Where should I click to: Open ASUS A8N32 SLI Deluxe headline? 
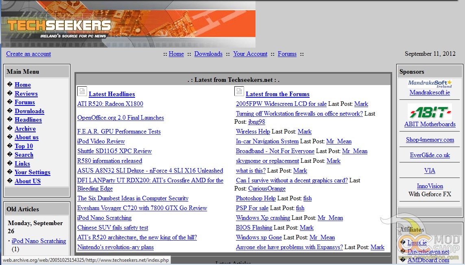tap(150, 171)
